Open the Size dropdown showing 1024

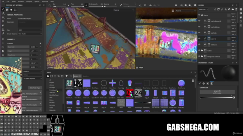coord(30,30)
